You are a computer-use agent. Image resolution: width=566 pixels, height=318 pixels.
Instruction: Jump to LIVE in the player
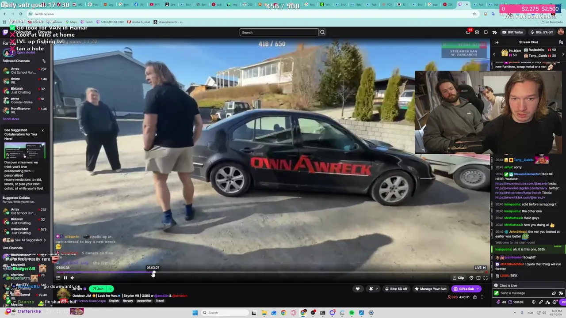480,268
